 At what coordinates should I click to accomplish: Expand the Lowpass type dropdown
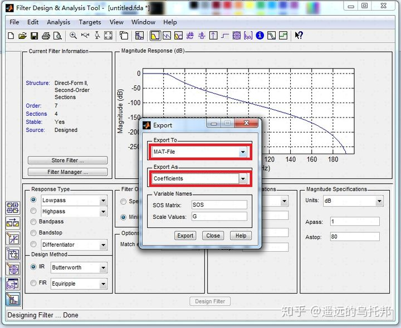[103, 200]
